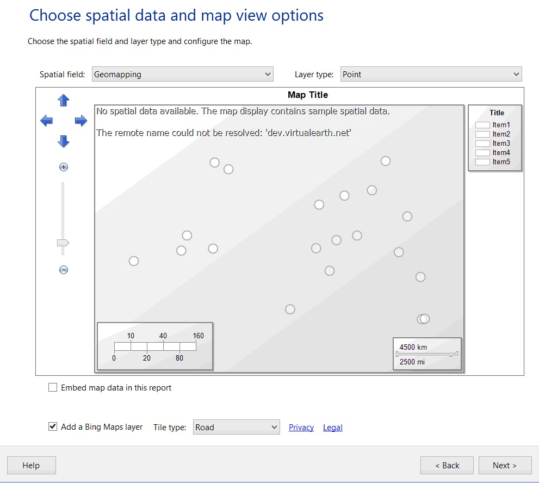Pan the map up with the up arrow
The image size is (539, 483).
click(x=64, y=100)
